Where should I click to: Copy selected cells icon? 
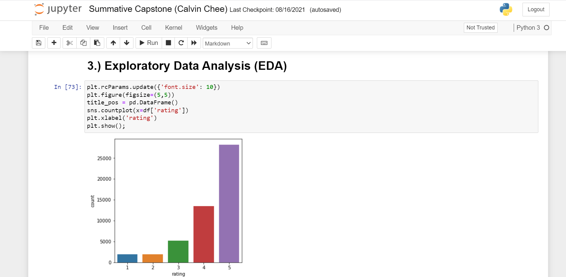[x=83, y=43]
